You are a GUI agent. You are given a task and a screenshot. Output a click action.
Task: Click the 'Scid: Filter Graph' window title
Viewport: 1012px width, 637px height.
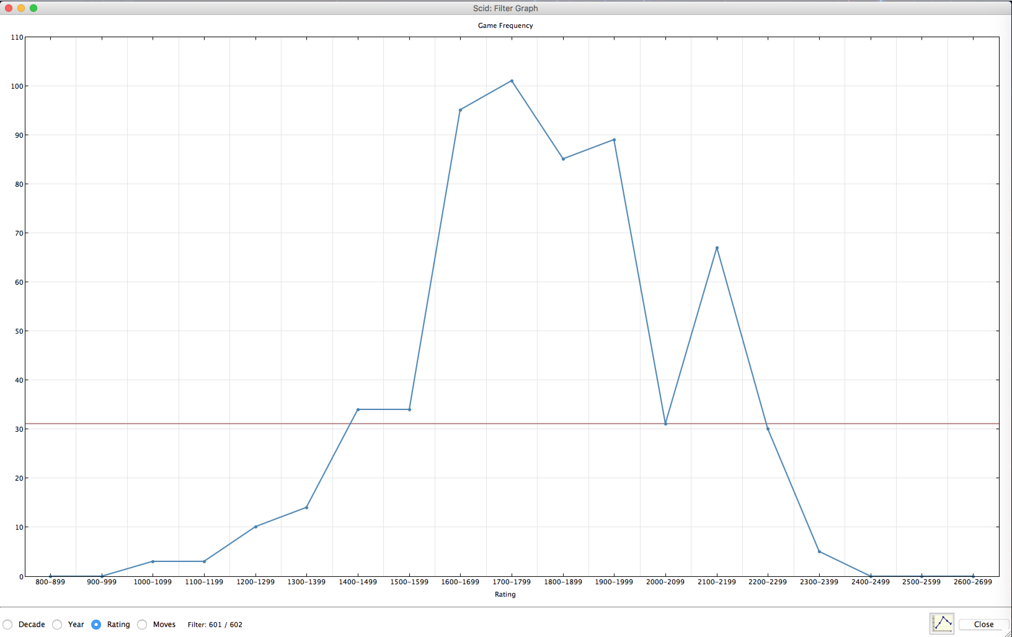(x=505, y=8)
